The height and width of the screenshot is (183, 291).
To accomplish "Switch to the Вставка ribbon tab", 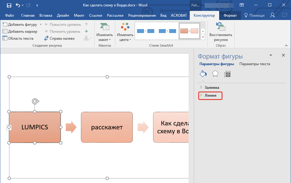I will click(46, 15).
